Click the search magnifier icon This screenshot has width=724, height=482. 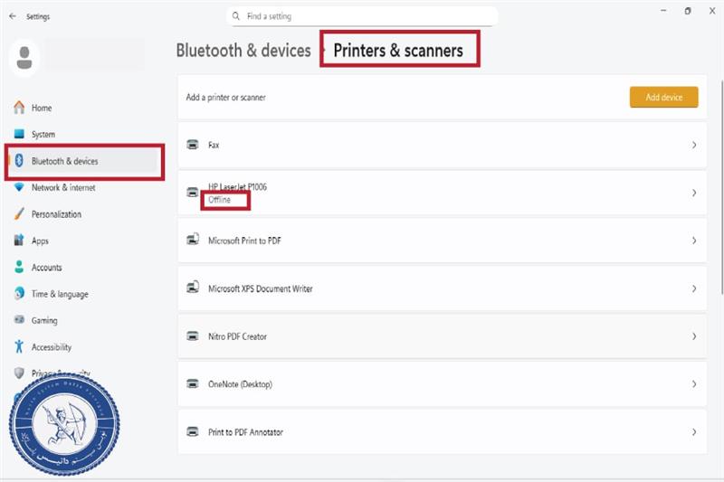pyautogui.click(x=236, y=16)
